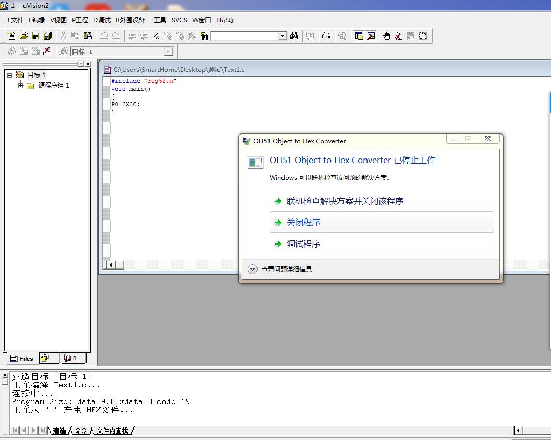Close the project workspace panel

(88, 64)
